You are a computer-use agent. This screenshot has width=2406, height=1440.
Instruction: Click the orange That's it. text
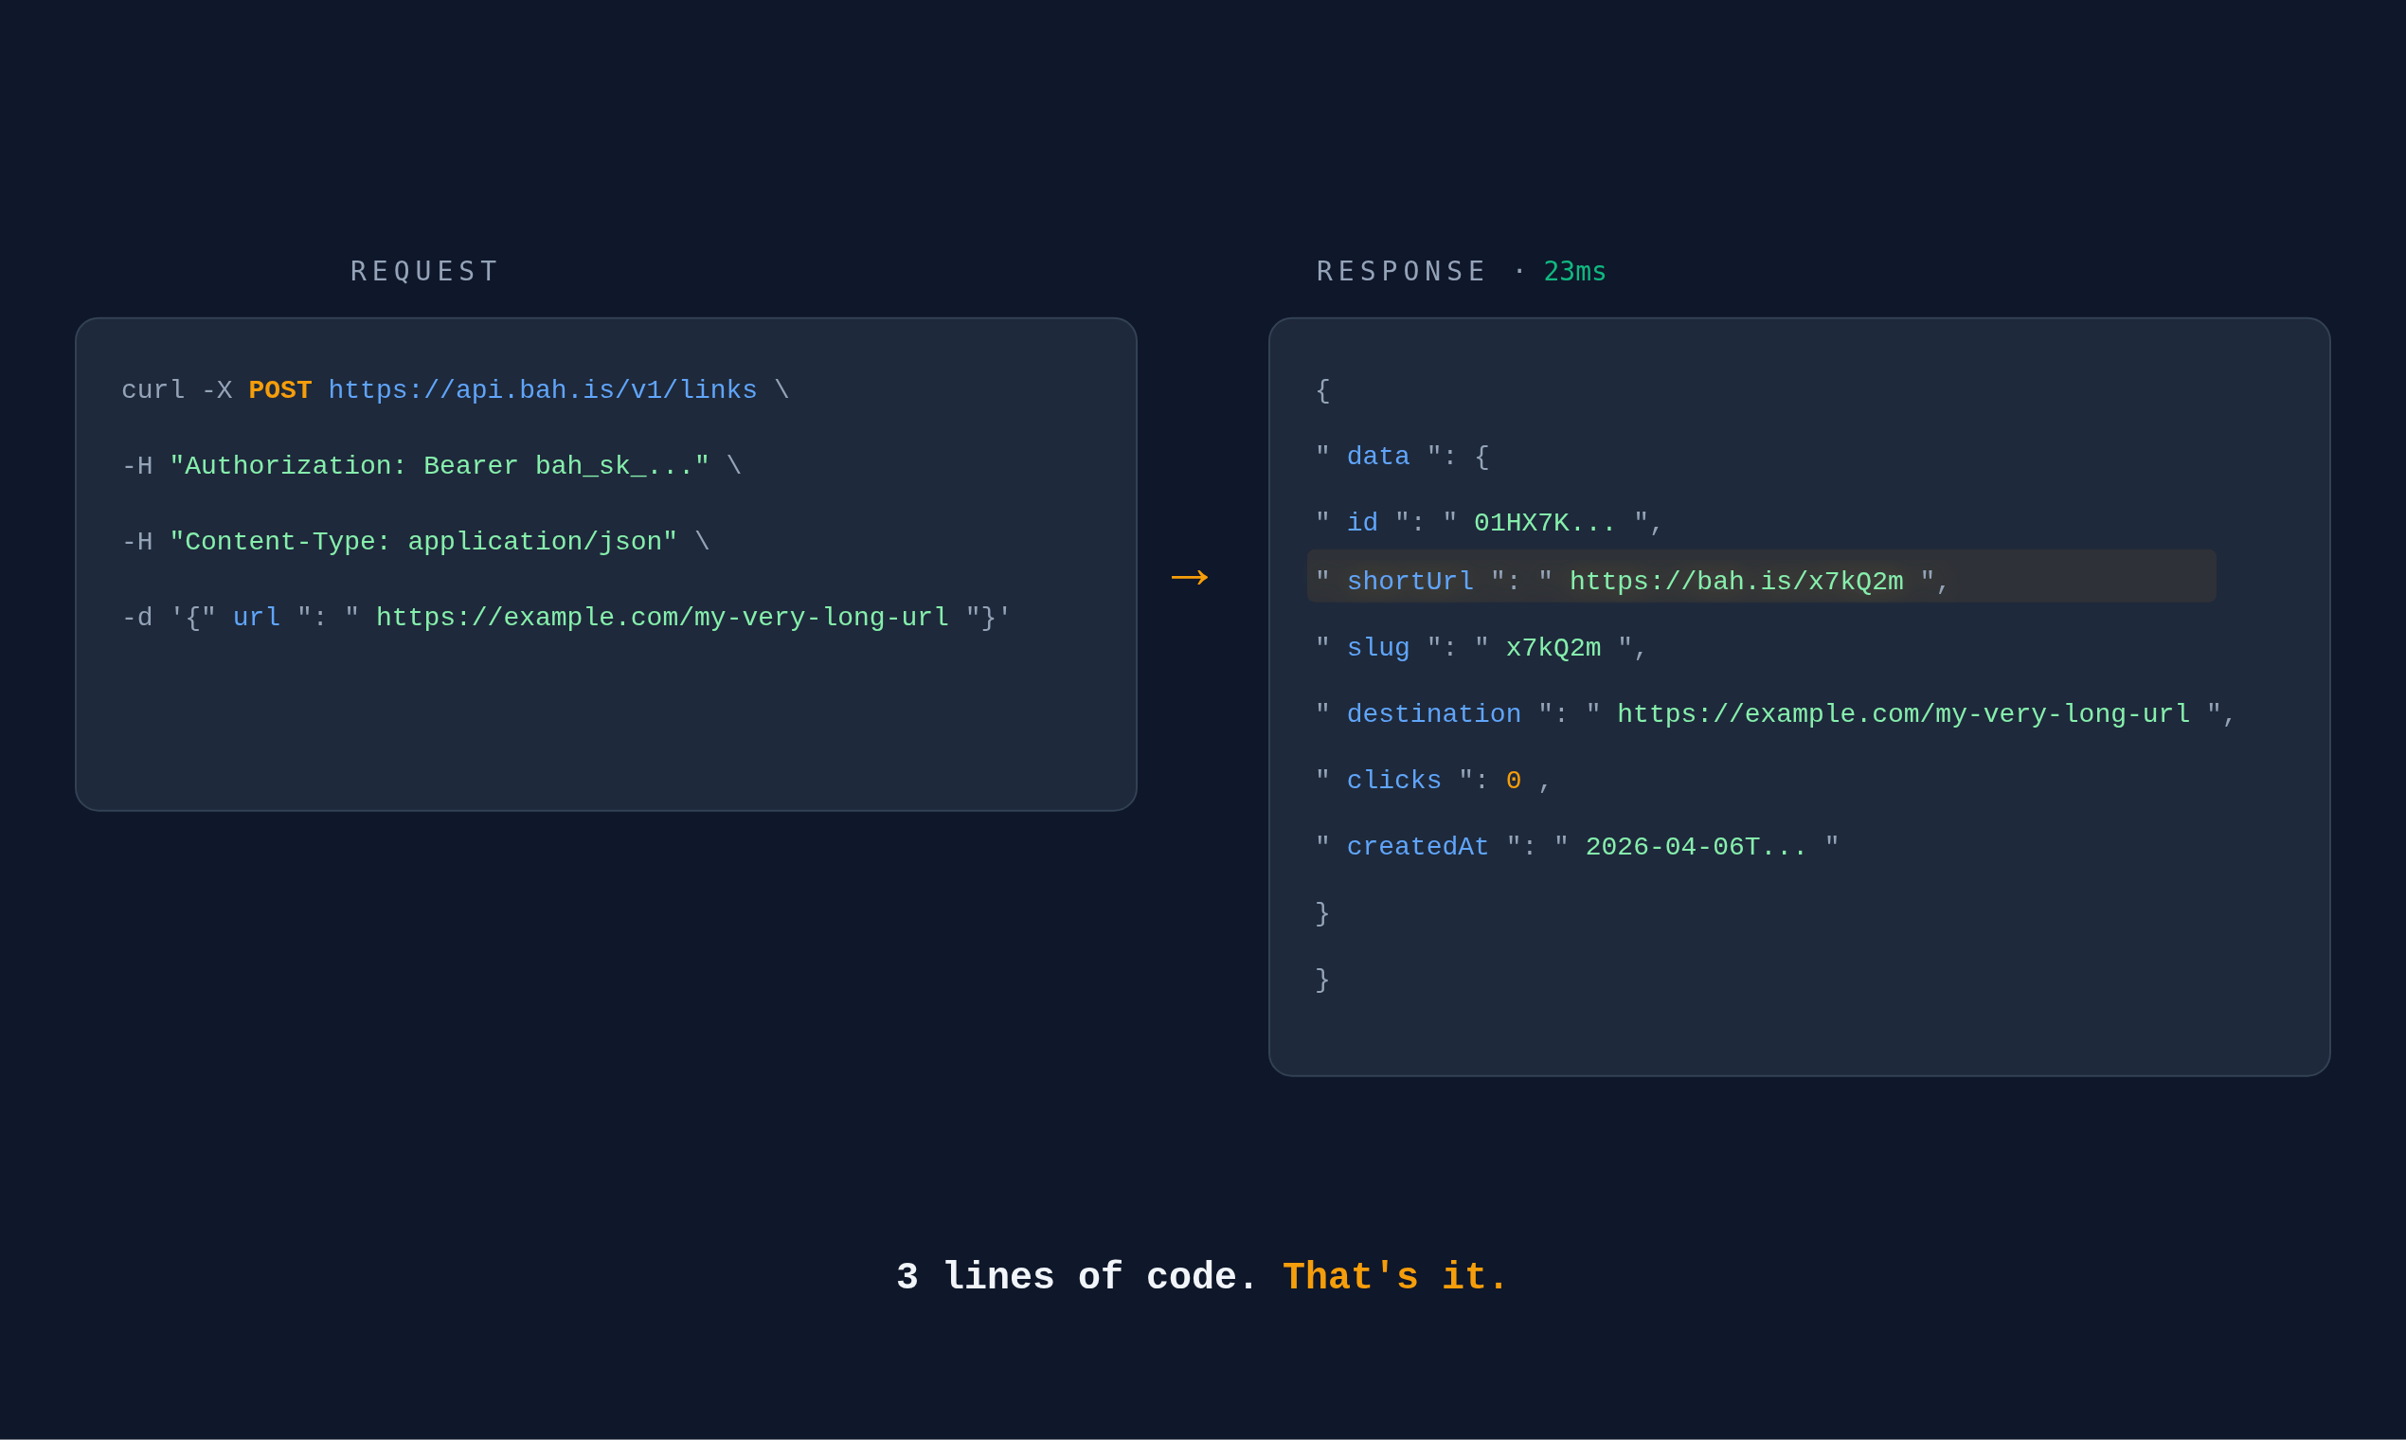click(1394, 1275)
